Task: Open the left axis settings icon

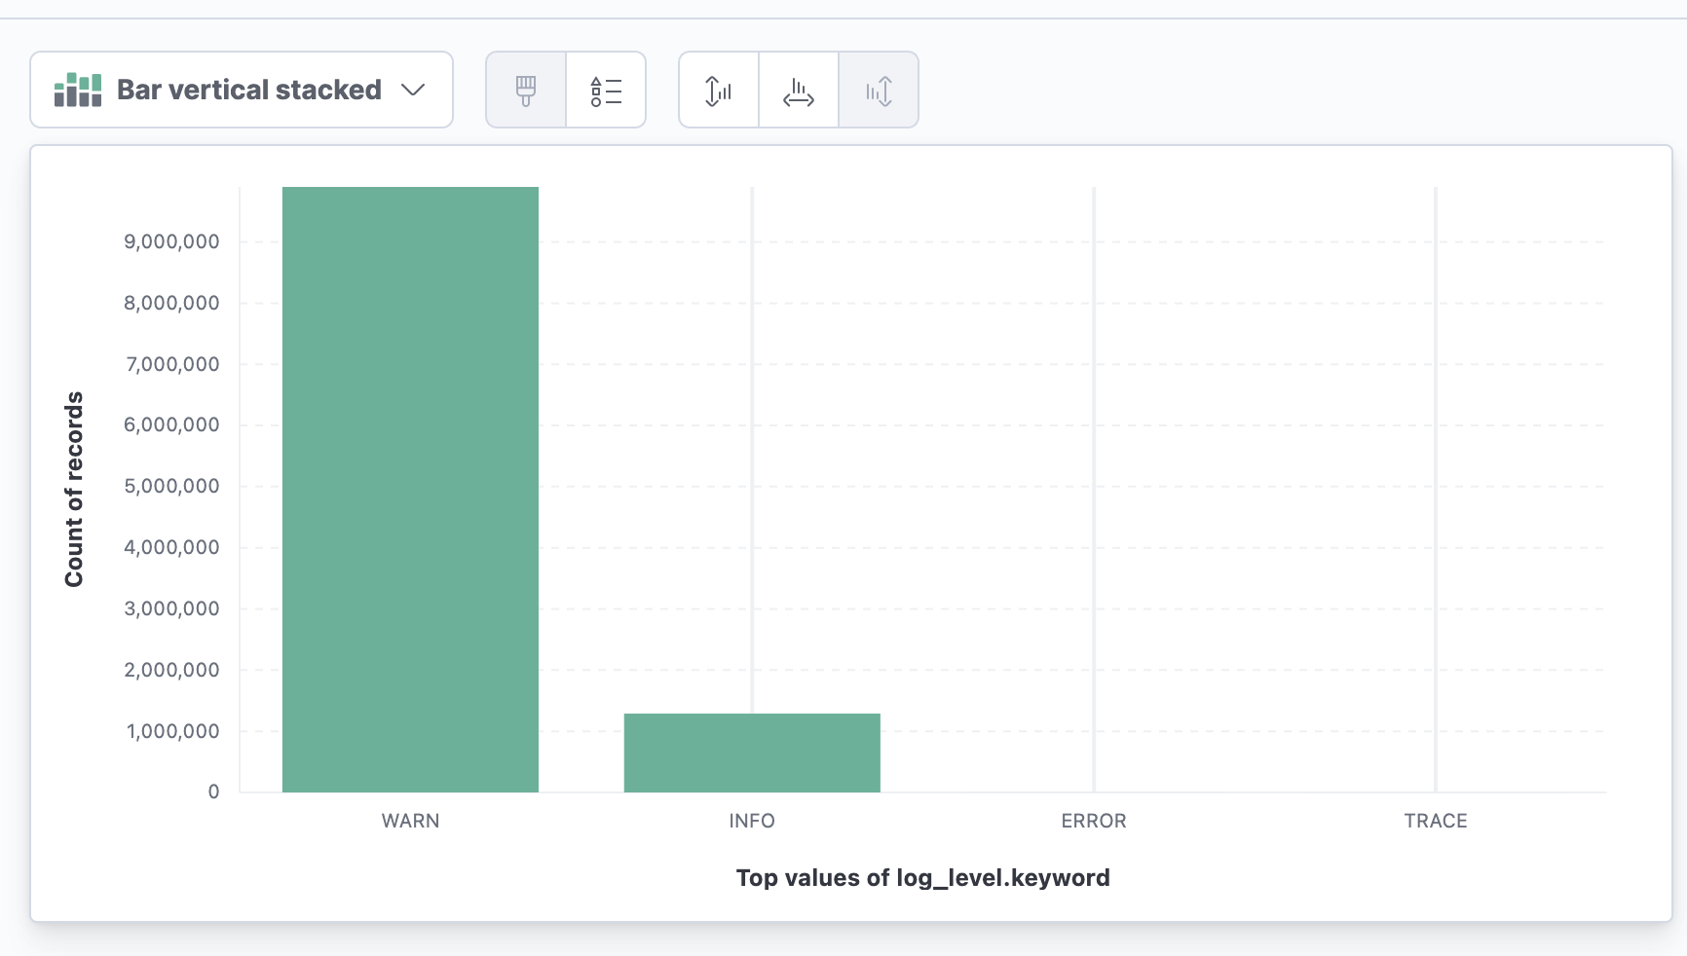Action: pyautogui.click(x=719, y=91)
